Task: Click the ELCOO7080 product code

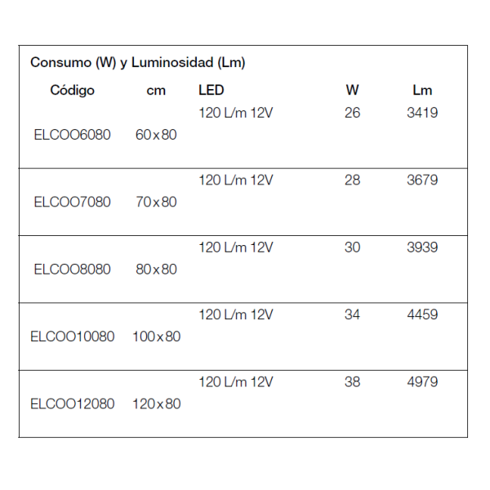Action: tap(72, 202)
